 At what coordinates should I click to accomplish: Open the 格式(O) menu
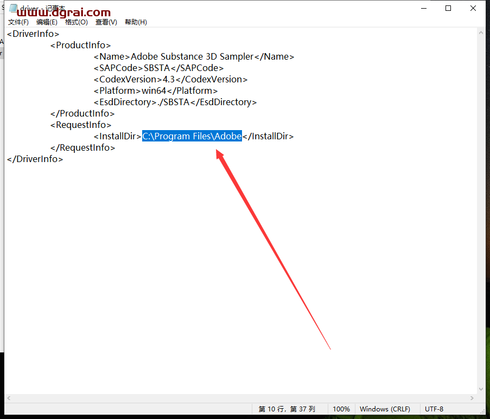coord(77,22)
